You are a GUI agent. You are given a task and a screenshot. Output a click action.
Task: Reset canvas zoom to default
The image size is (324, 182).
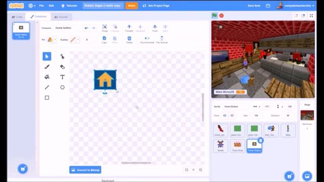[193, 170]
